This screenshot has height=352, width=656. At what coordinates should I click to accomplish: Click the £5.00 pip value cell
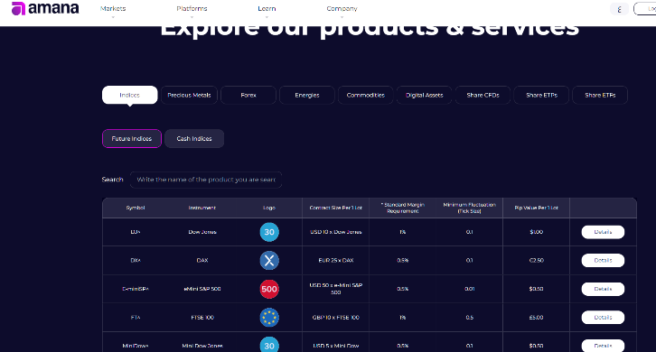point(537,318)
